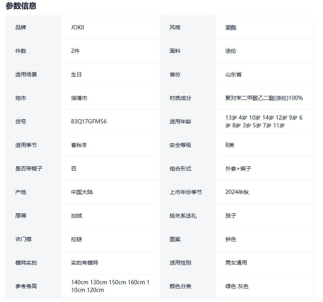Click the item number 83Q17GFM56

(x=89, y=121)
